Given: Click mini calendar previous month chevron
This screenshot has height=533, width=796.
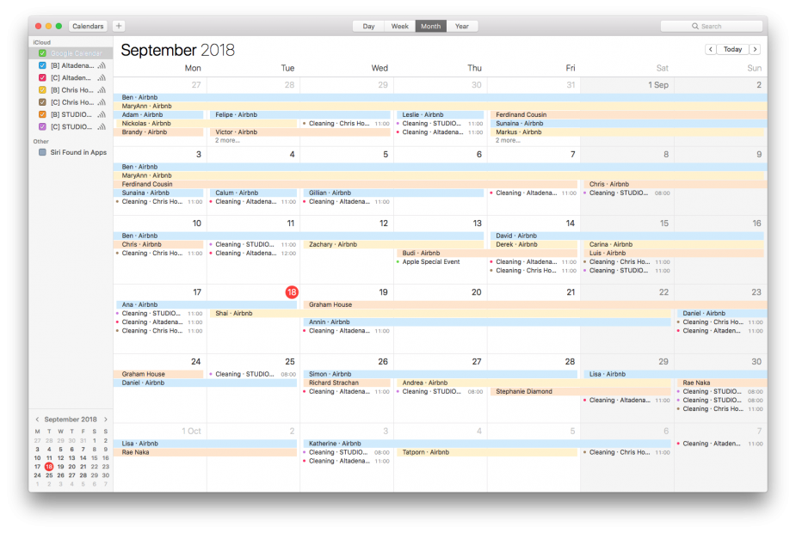Looking at the screenshot, I should [37, 420].
